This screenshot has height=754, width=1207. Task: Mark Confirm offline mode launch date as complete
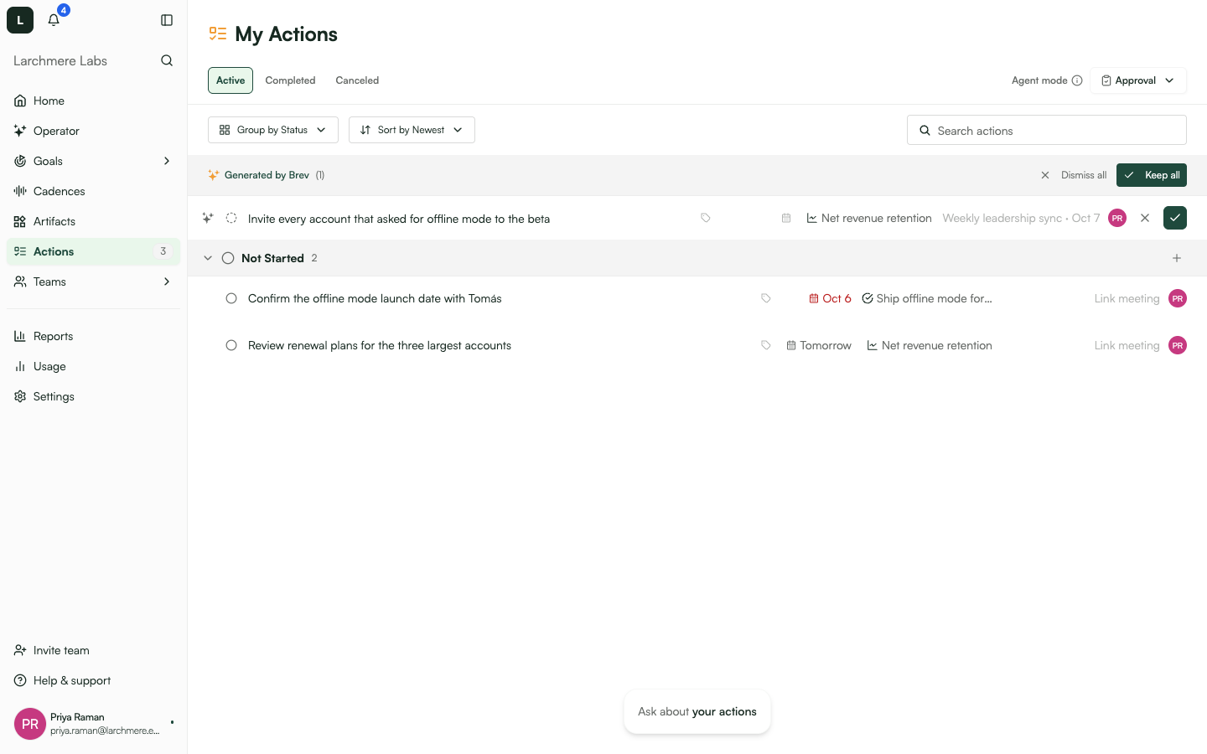click(231, 298)
